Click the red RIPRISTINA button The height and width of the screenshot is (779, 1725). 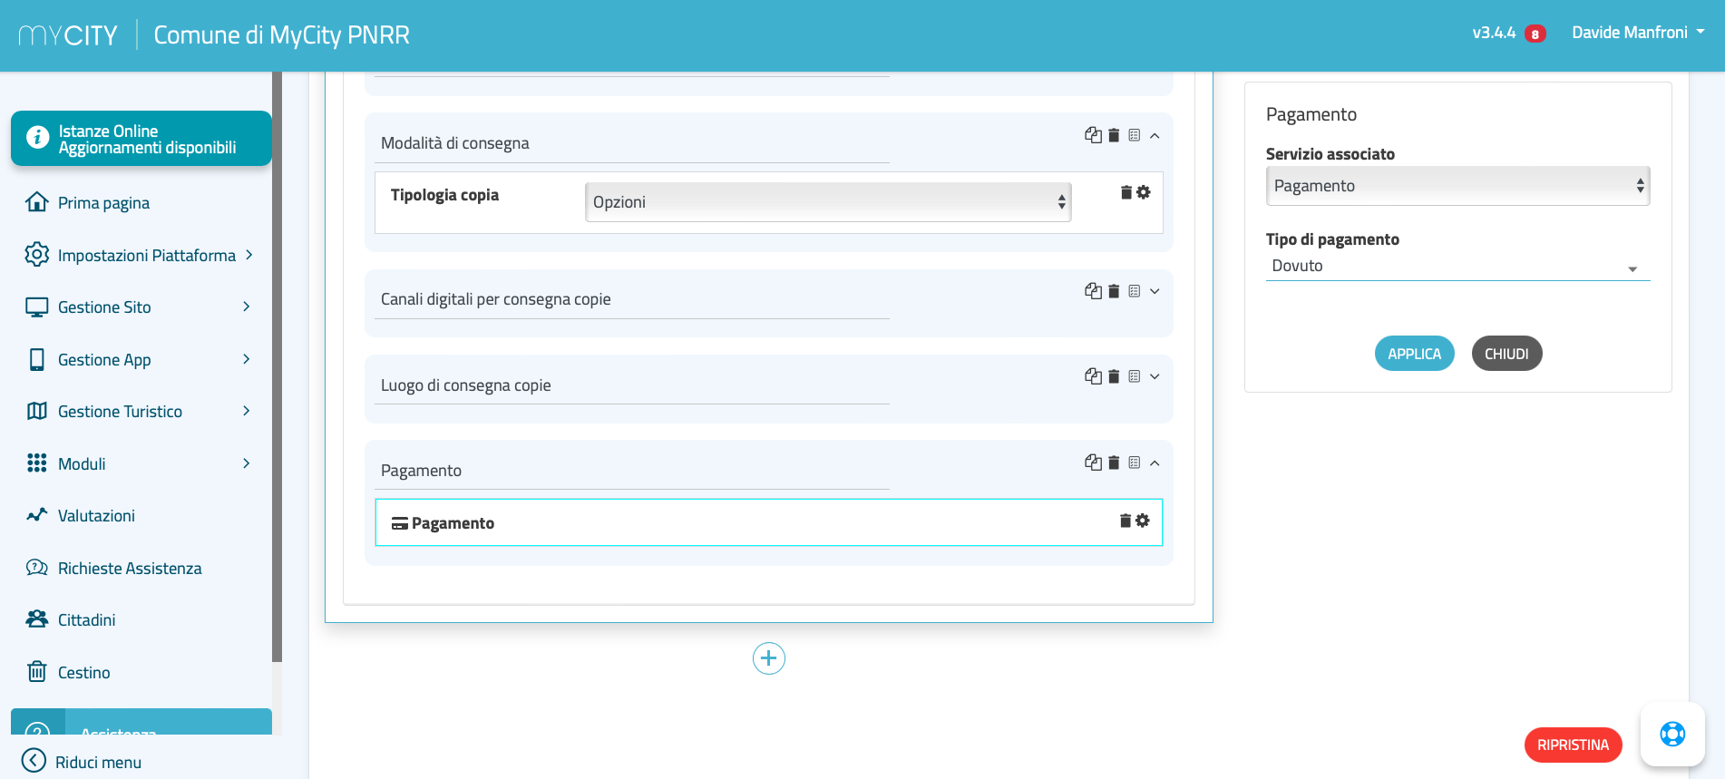point(1573,745)
